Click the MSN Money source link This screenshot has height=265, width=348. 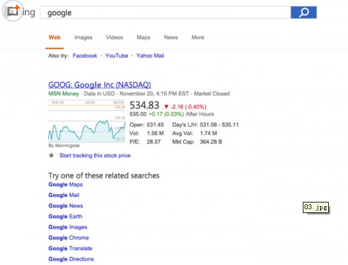[64, 93]
